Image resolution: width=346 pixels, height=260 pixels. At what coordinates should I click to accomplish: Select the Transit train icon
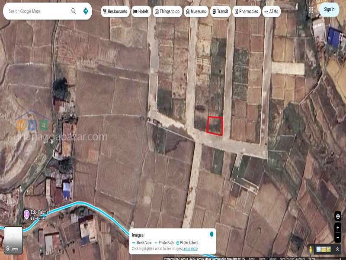(213, 11)
